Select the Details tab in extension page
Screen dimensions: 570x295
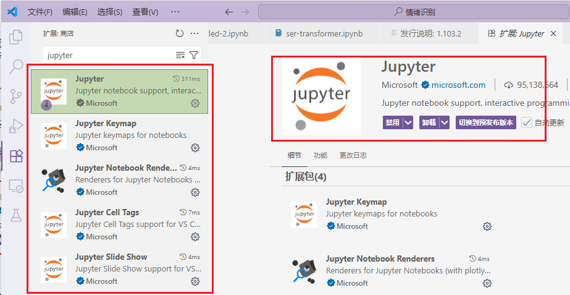tap(295, 155)
